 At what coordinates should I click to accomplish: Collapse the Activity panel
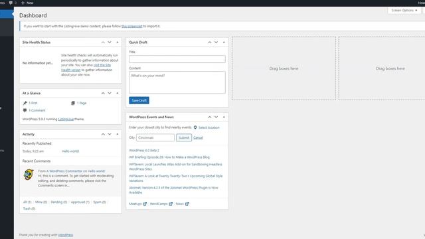pyautogui.click(x=118, y=134)
